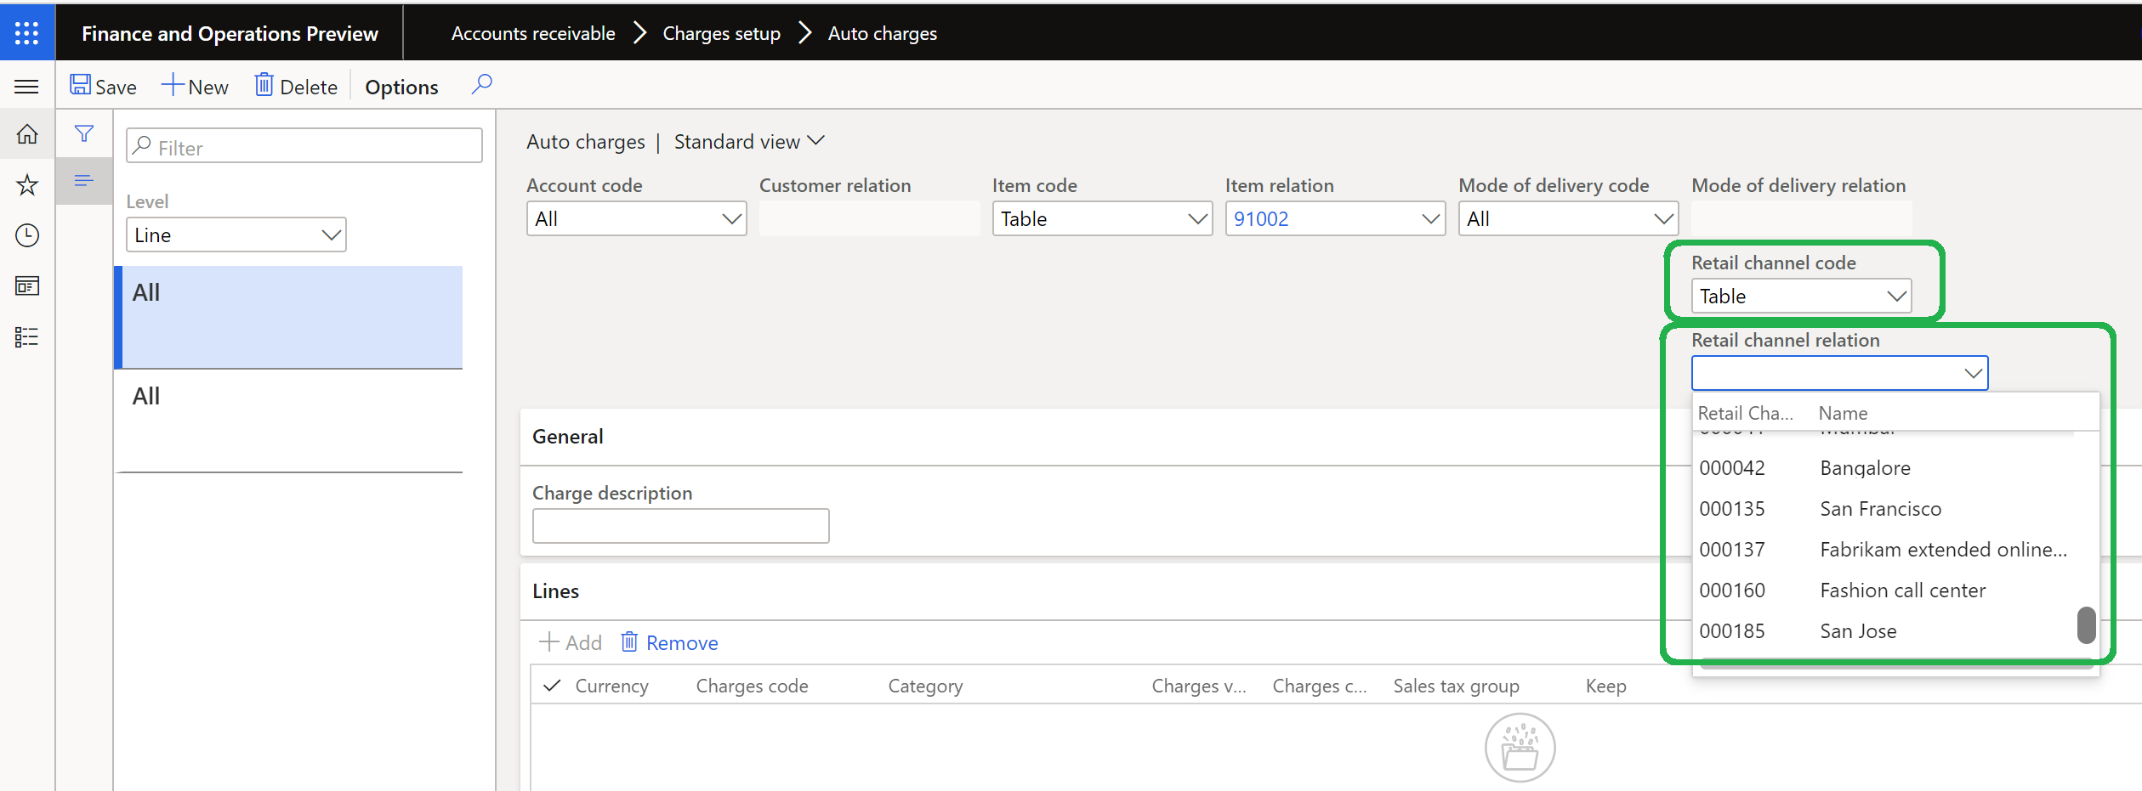Click the Save icon on the toolbar
The width and height of the screenshot is (2142, 791).
coord(103,85)
